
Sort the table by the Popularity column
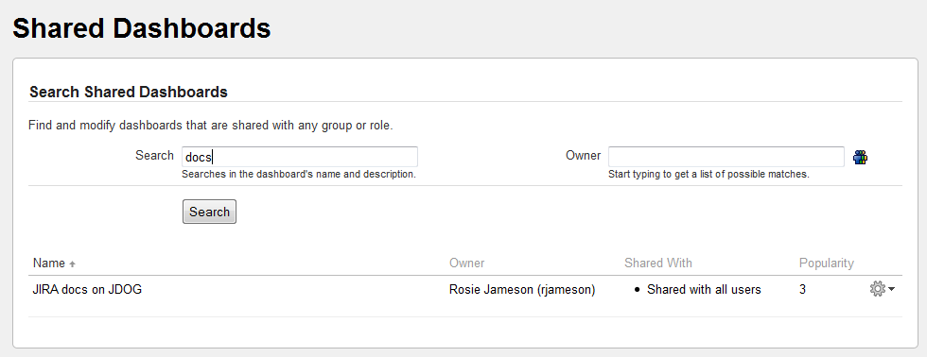click(827, 263)
